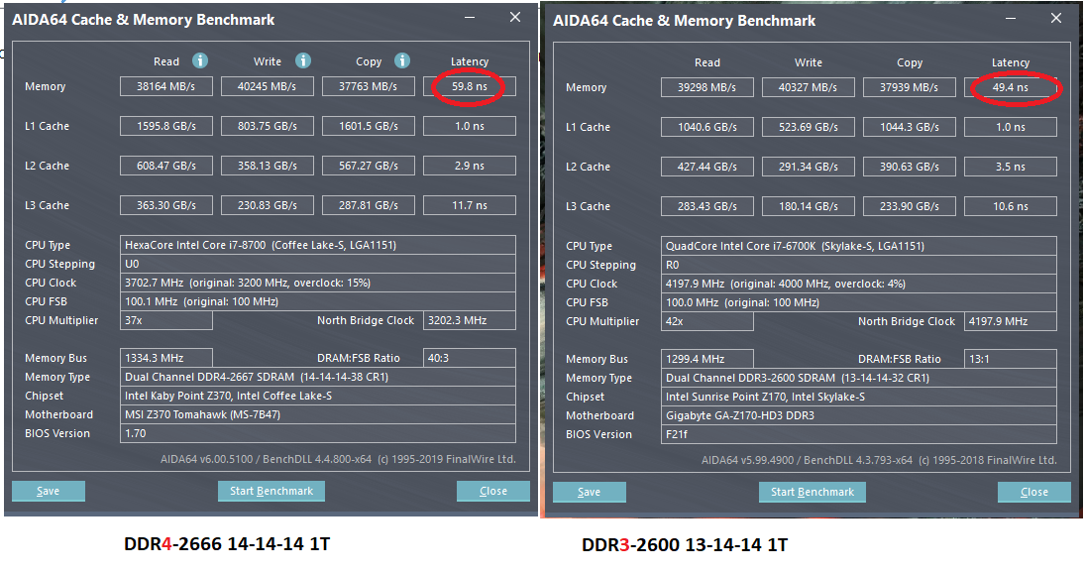Click the QuadCore Intel Core i7-6700K CPU Type field

[x=859, y=246]
